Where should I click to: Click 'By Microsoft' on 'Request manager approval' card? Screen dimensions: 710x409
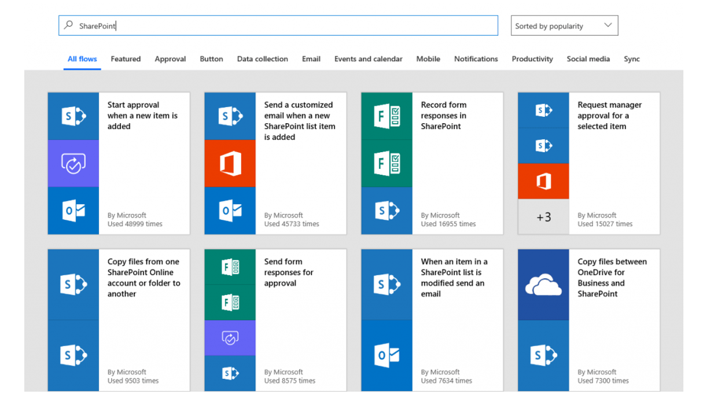point(597,215)
